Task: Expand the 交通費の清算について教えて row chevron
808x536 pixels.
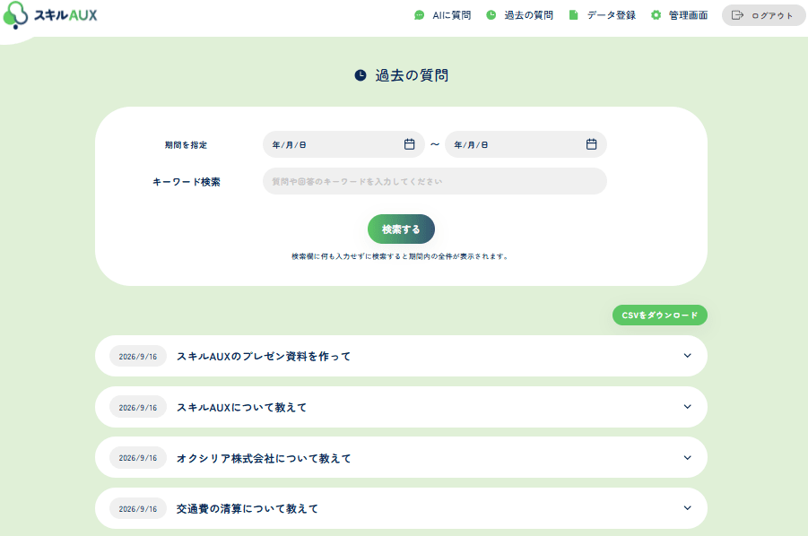Action: (x=688, y=508)
